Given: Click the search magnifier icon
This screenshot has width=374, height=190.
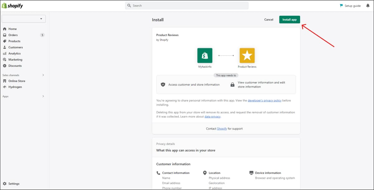Looking at the screenshot, I should [x=129, y=6].
